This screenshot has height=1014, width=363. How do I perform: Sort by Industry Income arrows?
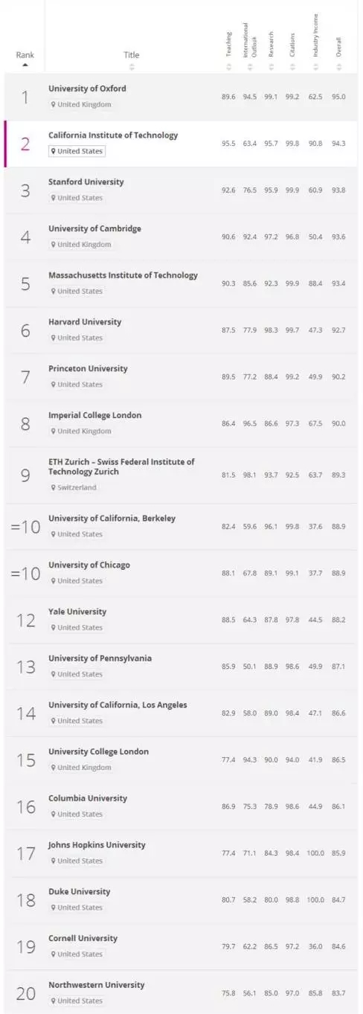point(316,67)
